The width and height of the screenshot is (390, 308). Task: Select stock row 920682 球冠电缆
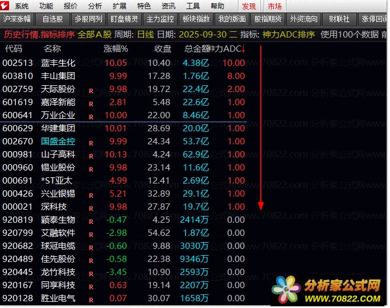124,246
